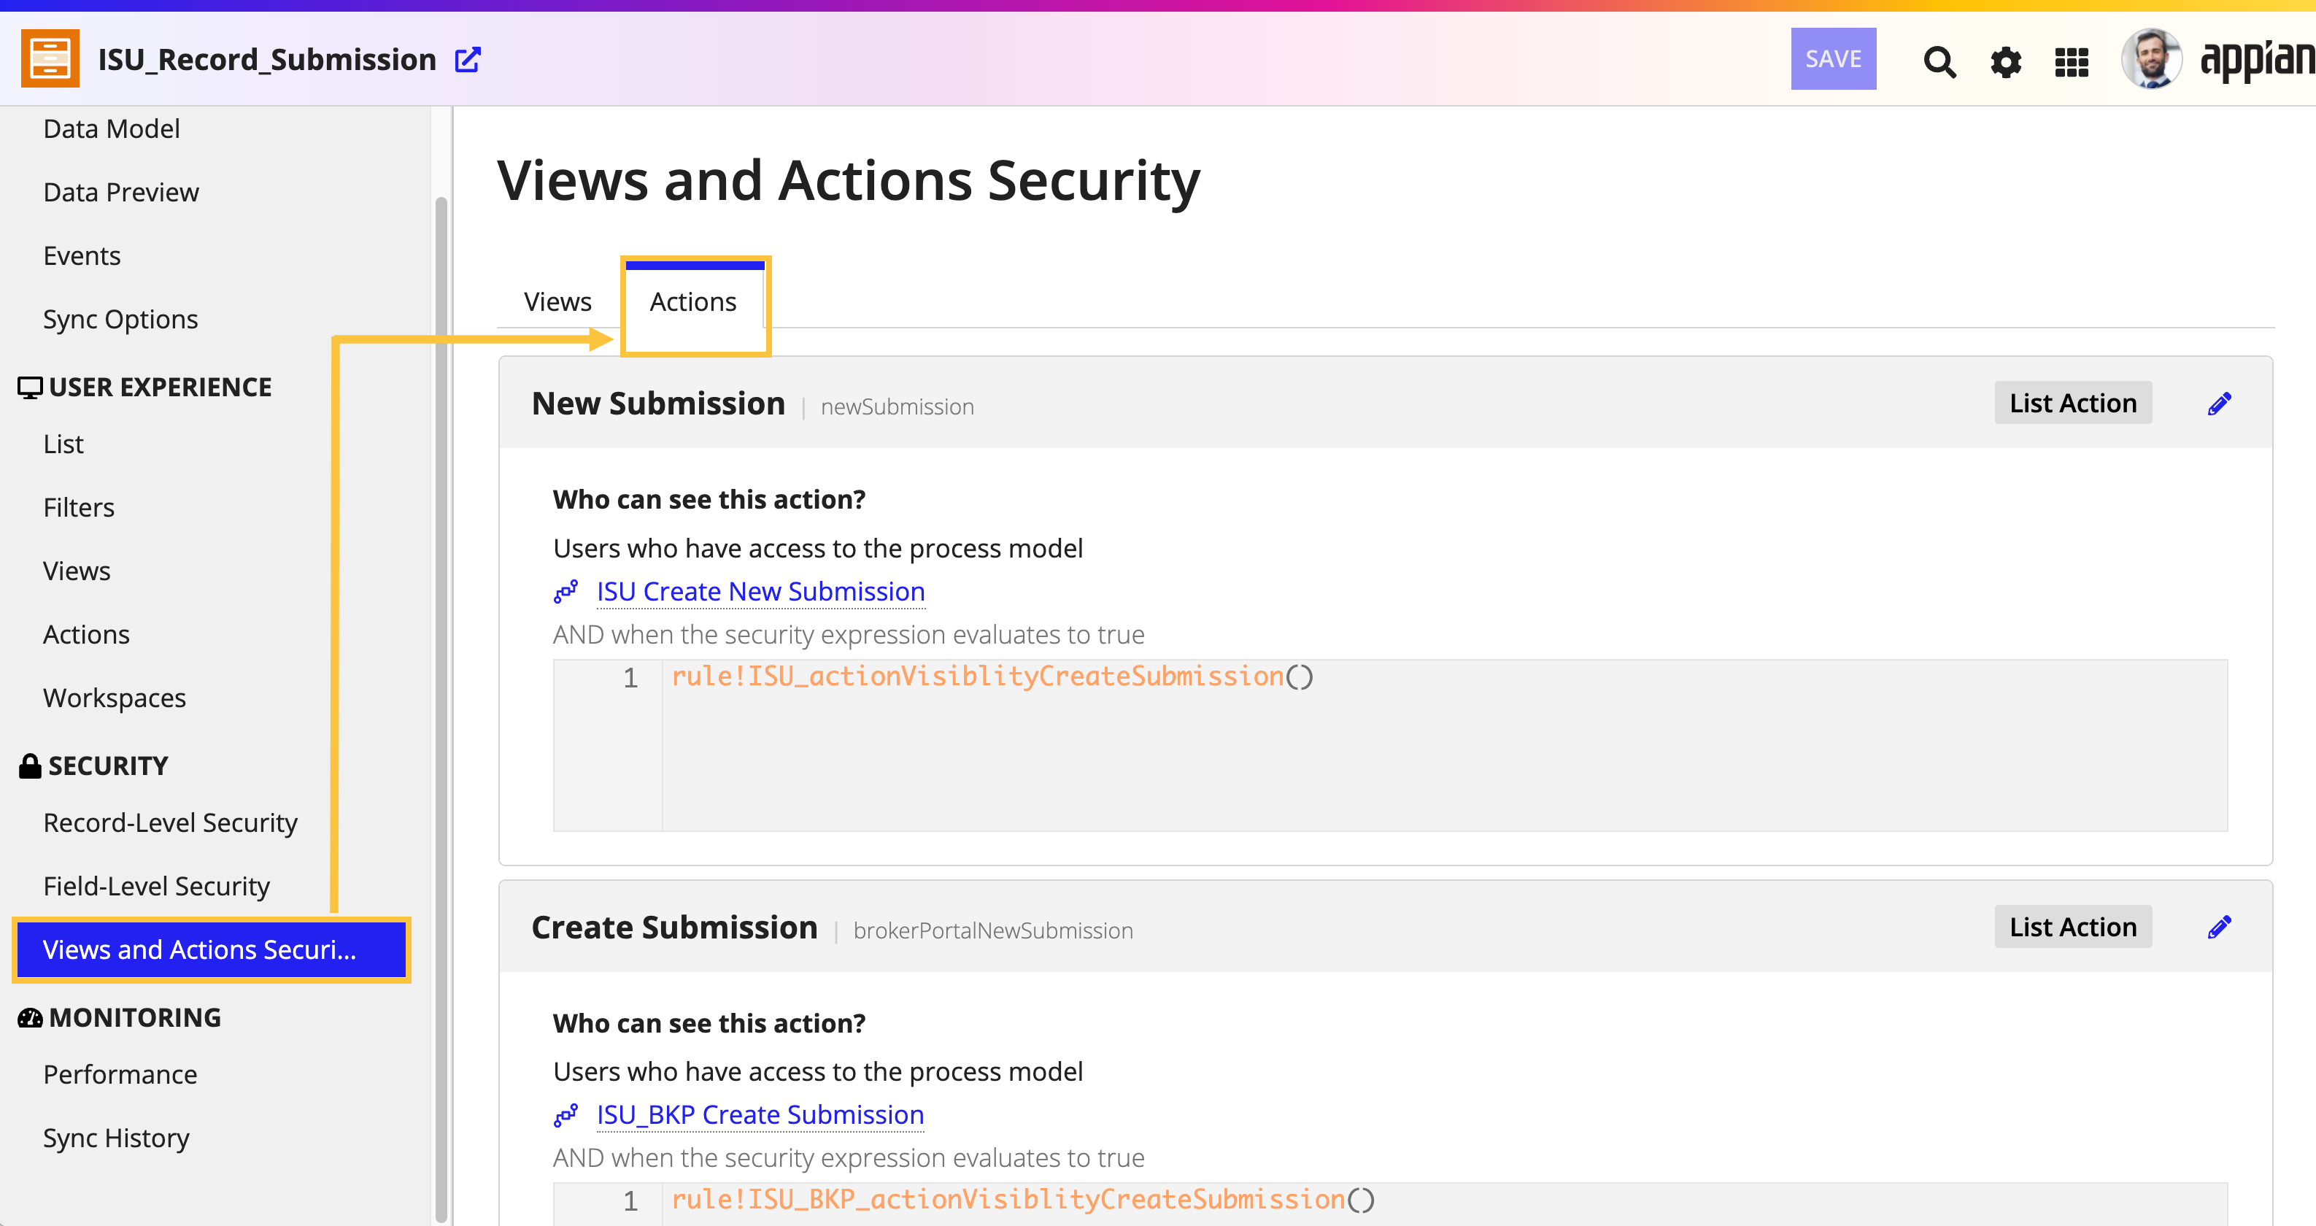Click process model icon beside ISU_BKP Create Submission
This screenshot has width=2316, height=1226.
click(566, 1115)
